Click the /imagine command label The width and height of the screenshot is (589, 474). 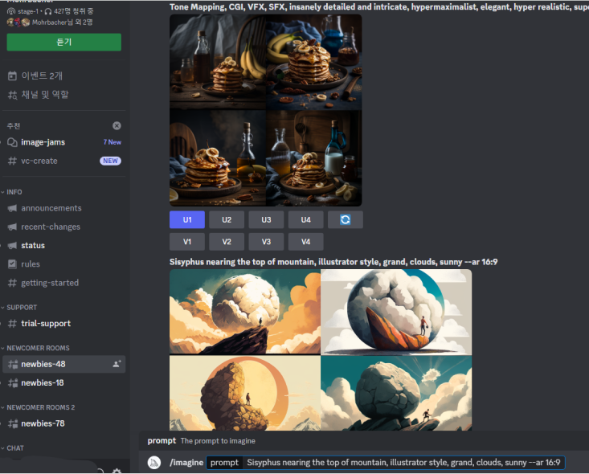(x=186, y=463)
